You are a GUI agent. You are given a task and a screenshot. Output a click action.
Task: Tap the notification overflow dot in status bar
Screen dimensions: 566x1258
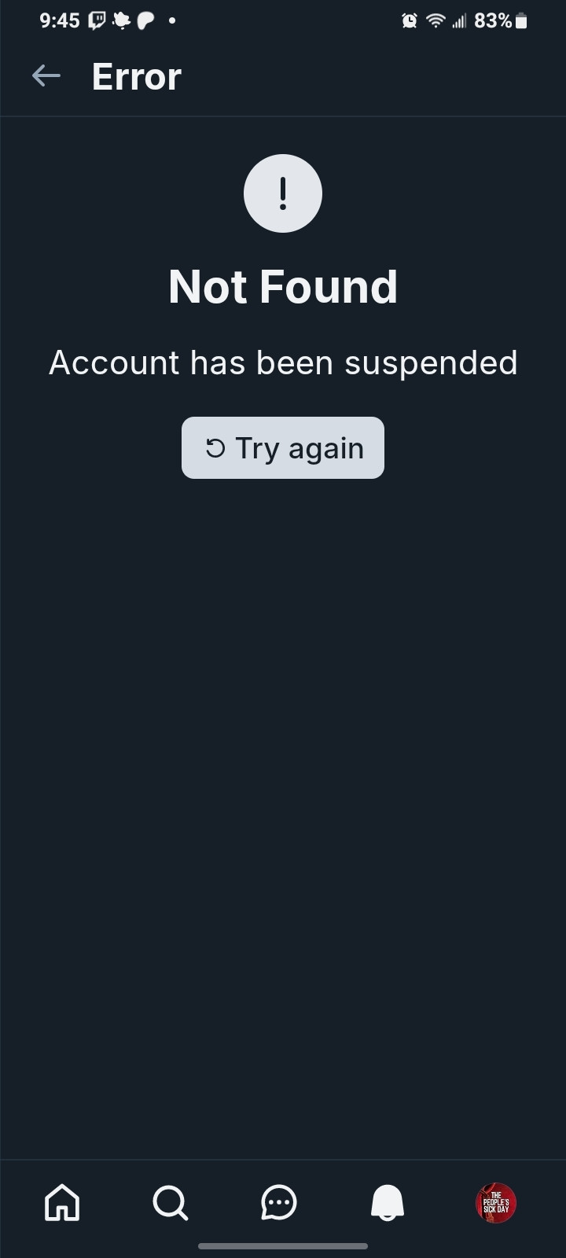[x=171, y=20]
